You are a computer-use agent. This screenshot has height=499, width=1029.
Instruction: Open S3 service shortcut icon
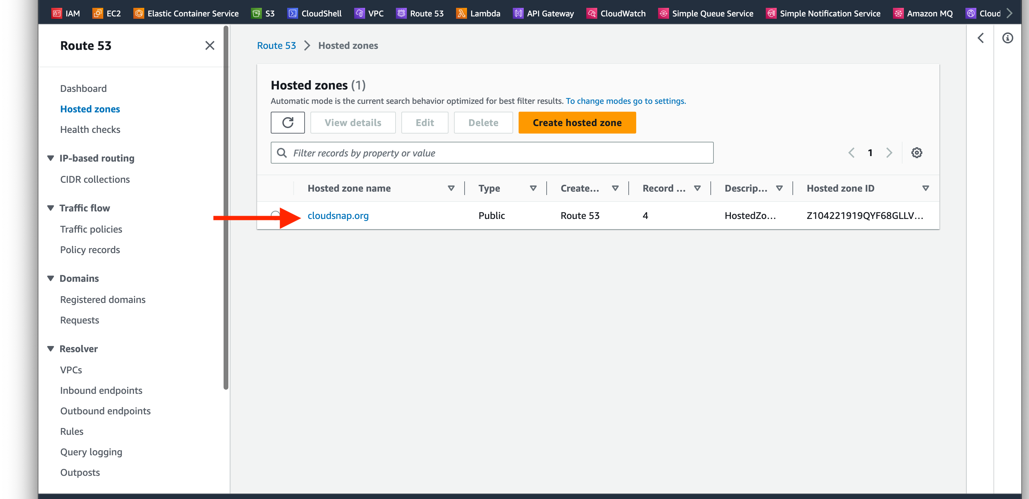pyautogui.click(x=256, y=13)
